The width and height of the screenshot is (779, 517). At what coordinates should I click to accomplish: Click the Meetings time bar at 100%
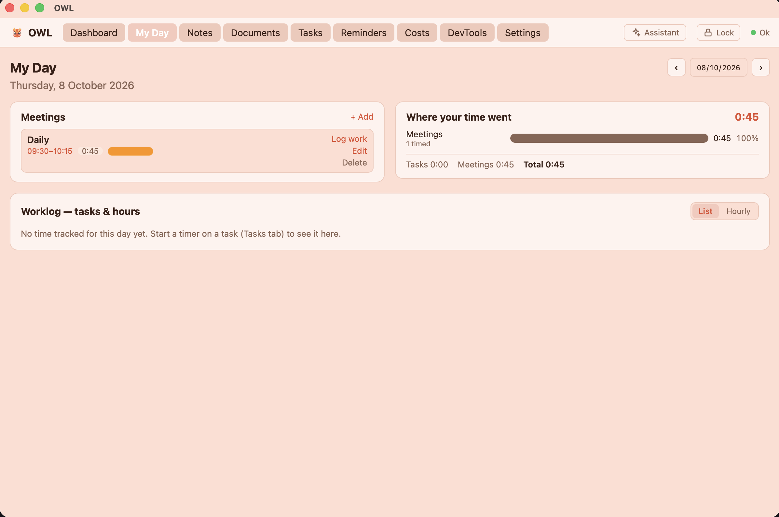point(609,138)
